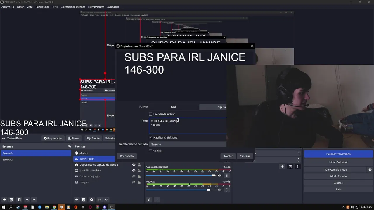Remove scene transition trash icon
The height and width of the screenshot is (210, 374).
290,167
